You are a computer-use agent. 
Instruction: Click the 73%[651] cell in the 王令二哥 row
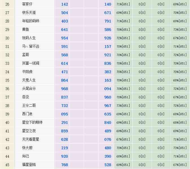click(x=123, y=106)
